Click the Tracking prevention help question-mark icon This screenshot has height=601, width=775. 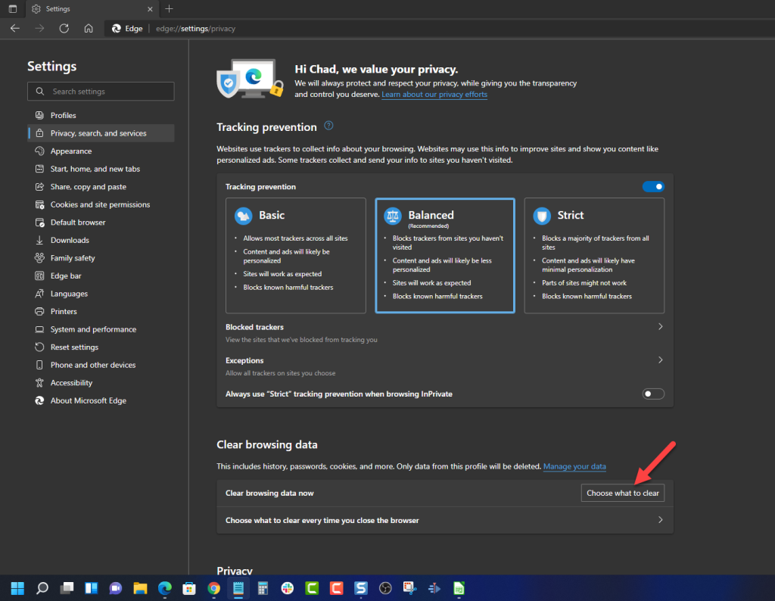328,126
